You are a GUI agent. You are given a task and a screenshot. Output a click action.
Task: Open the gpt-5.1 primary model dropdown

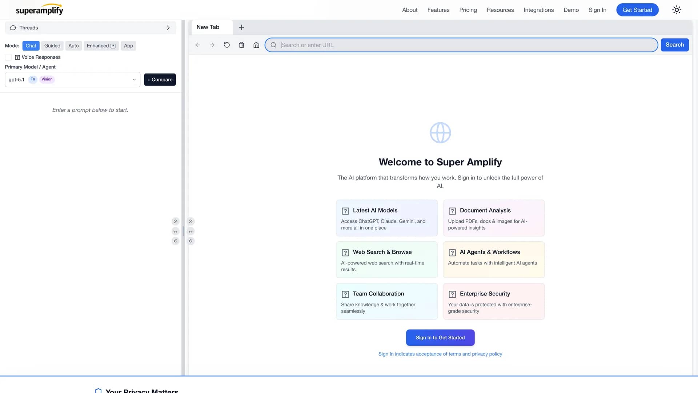(x=72, y=79)
